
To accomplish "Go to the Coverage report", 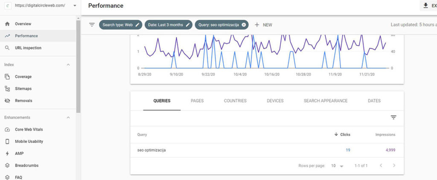I will (x=23, y=77).
